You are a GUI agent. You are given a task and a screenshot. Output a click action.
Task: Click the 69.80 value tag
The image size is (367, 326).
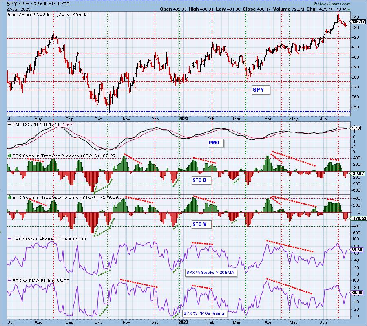[357, 250]
